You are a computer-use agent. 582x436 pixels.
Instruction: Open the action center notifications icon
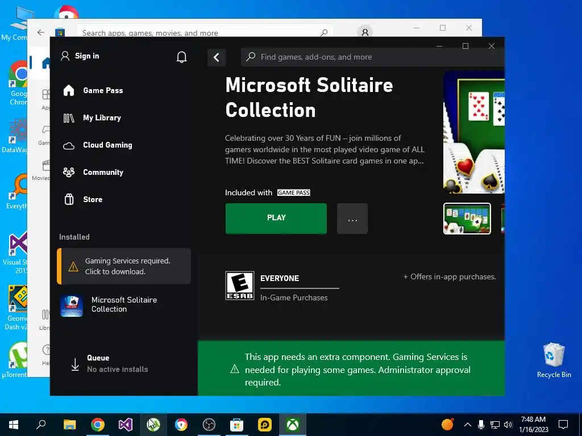563,425
